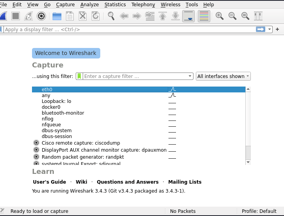Select dbus-session interface
This screenshot has width=284, height=216.
139,136
